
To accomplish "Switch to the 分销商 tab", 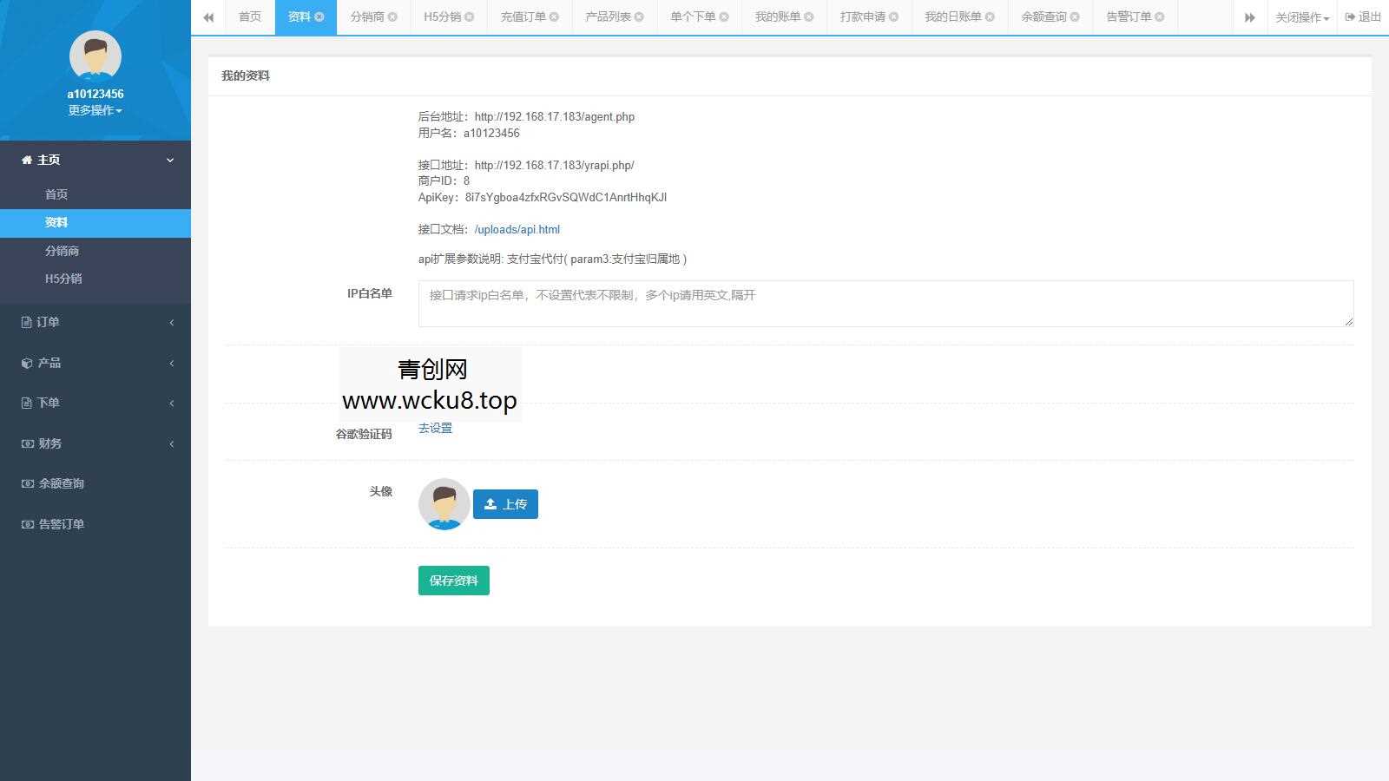I will (366, 16).
